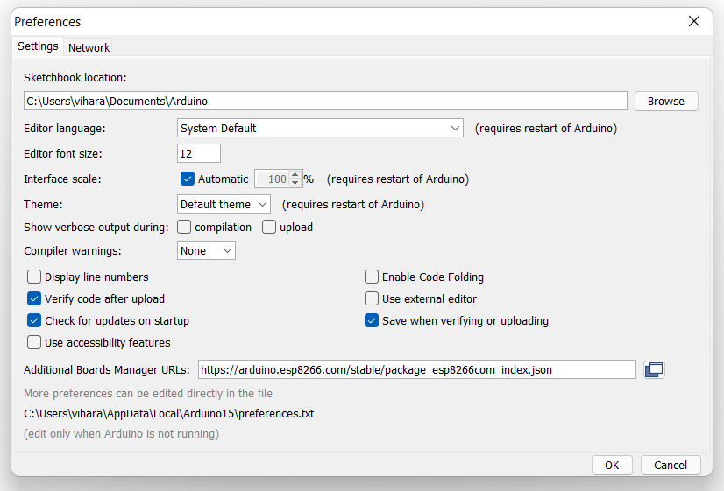Select the Settings tab
This screenshot has width=724, height=491.
(38, 46)
